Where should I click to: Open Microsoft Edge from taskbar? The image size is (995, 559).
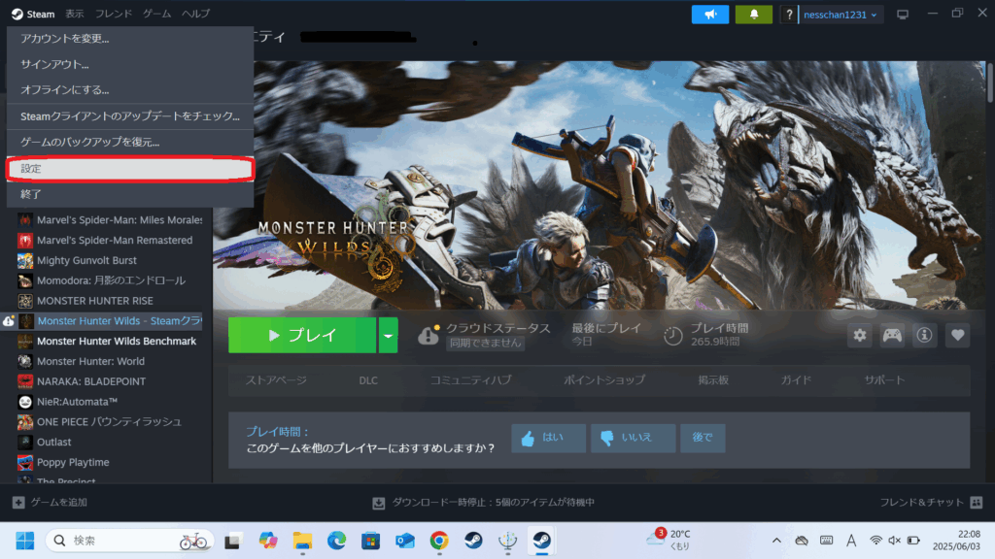336,541
